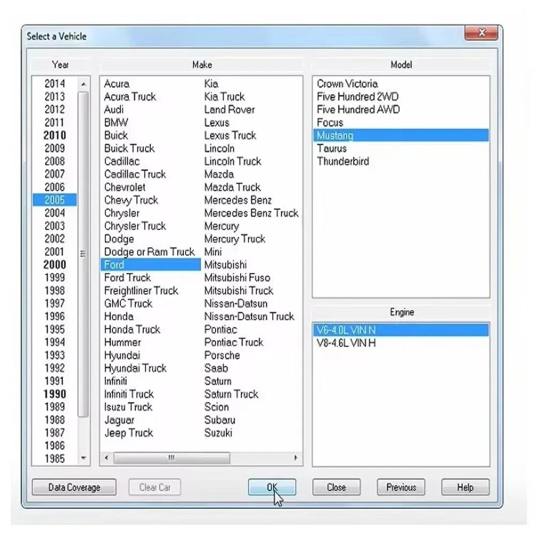Choose Subaru from the Make column
Screen dimensions: 535x535
point(219,420)
